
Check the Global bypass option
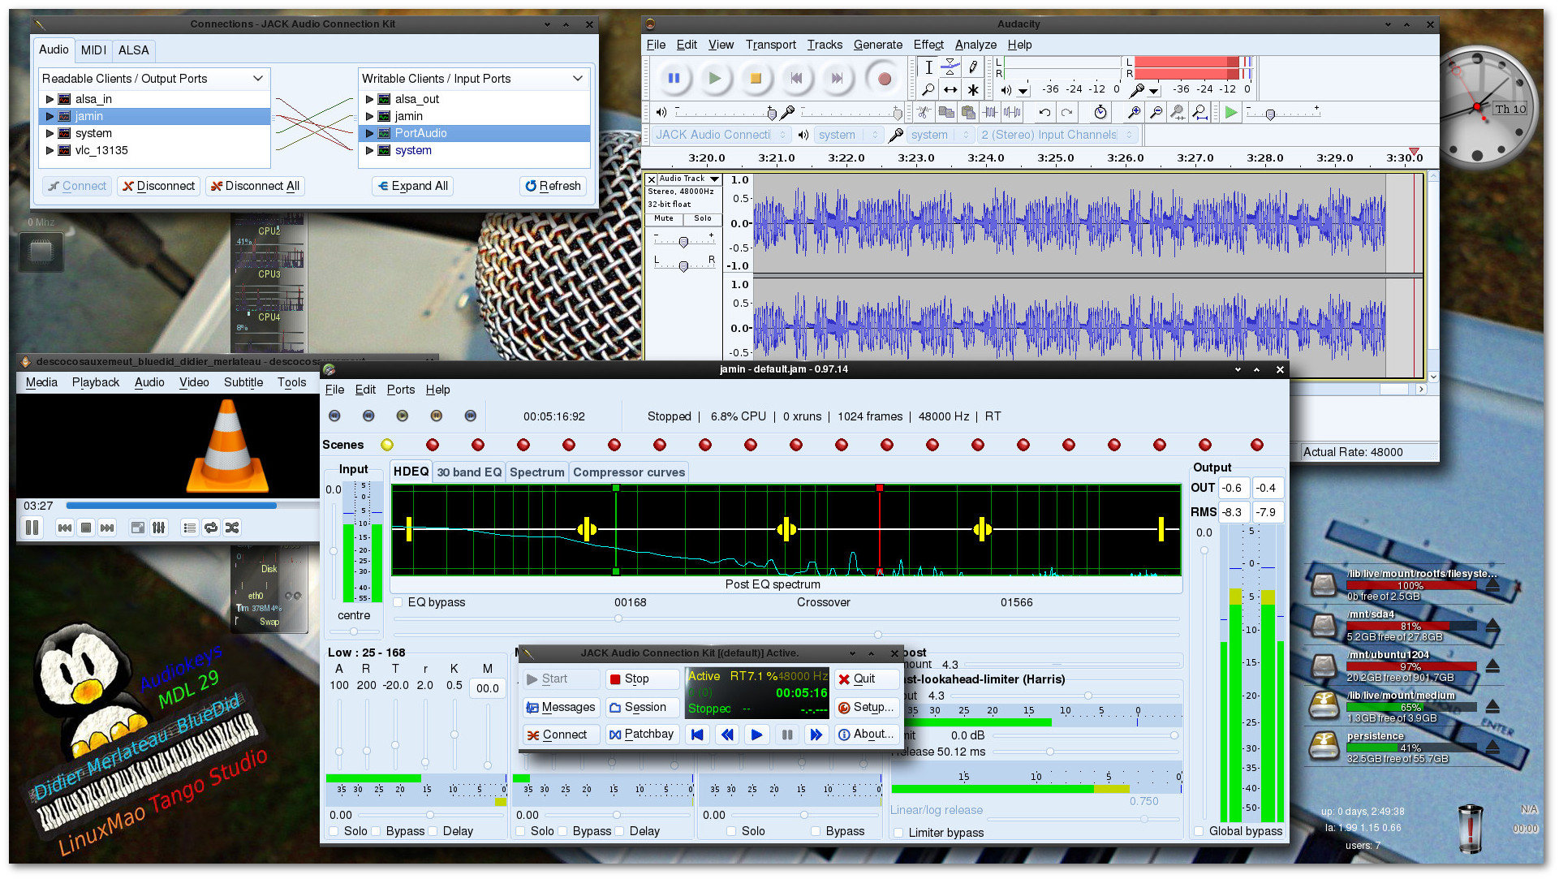click(1199, 832)
